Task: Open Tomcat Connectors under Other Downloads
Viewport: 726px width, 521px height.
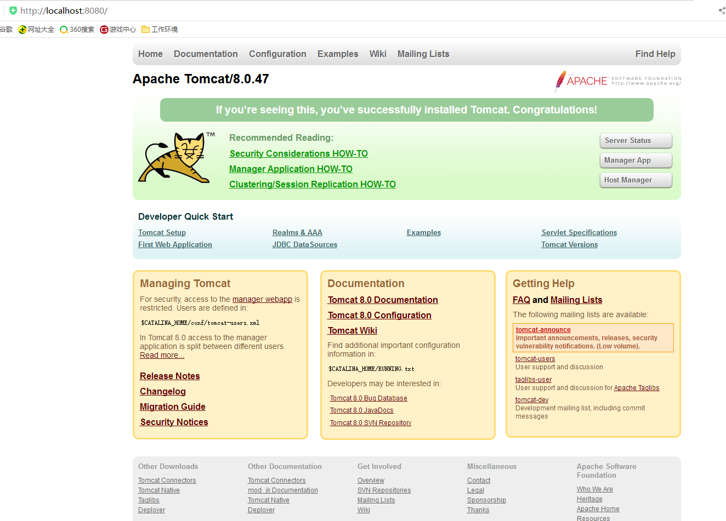Action: 167,480
